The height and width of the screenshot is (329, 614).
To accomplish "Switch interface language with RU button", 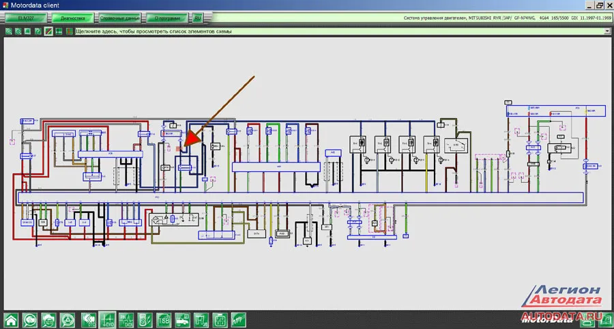I will tap(198, 18).
